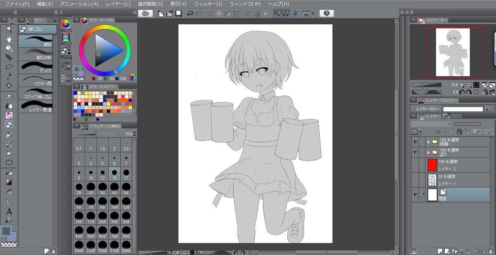The height and width of the screenshot is (255, 496).
Task: Select the Auto select magic wand tool
Action: [9, 85]
